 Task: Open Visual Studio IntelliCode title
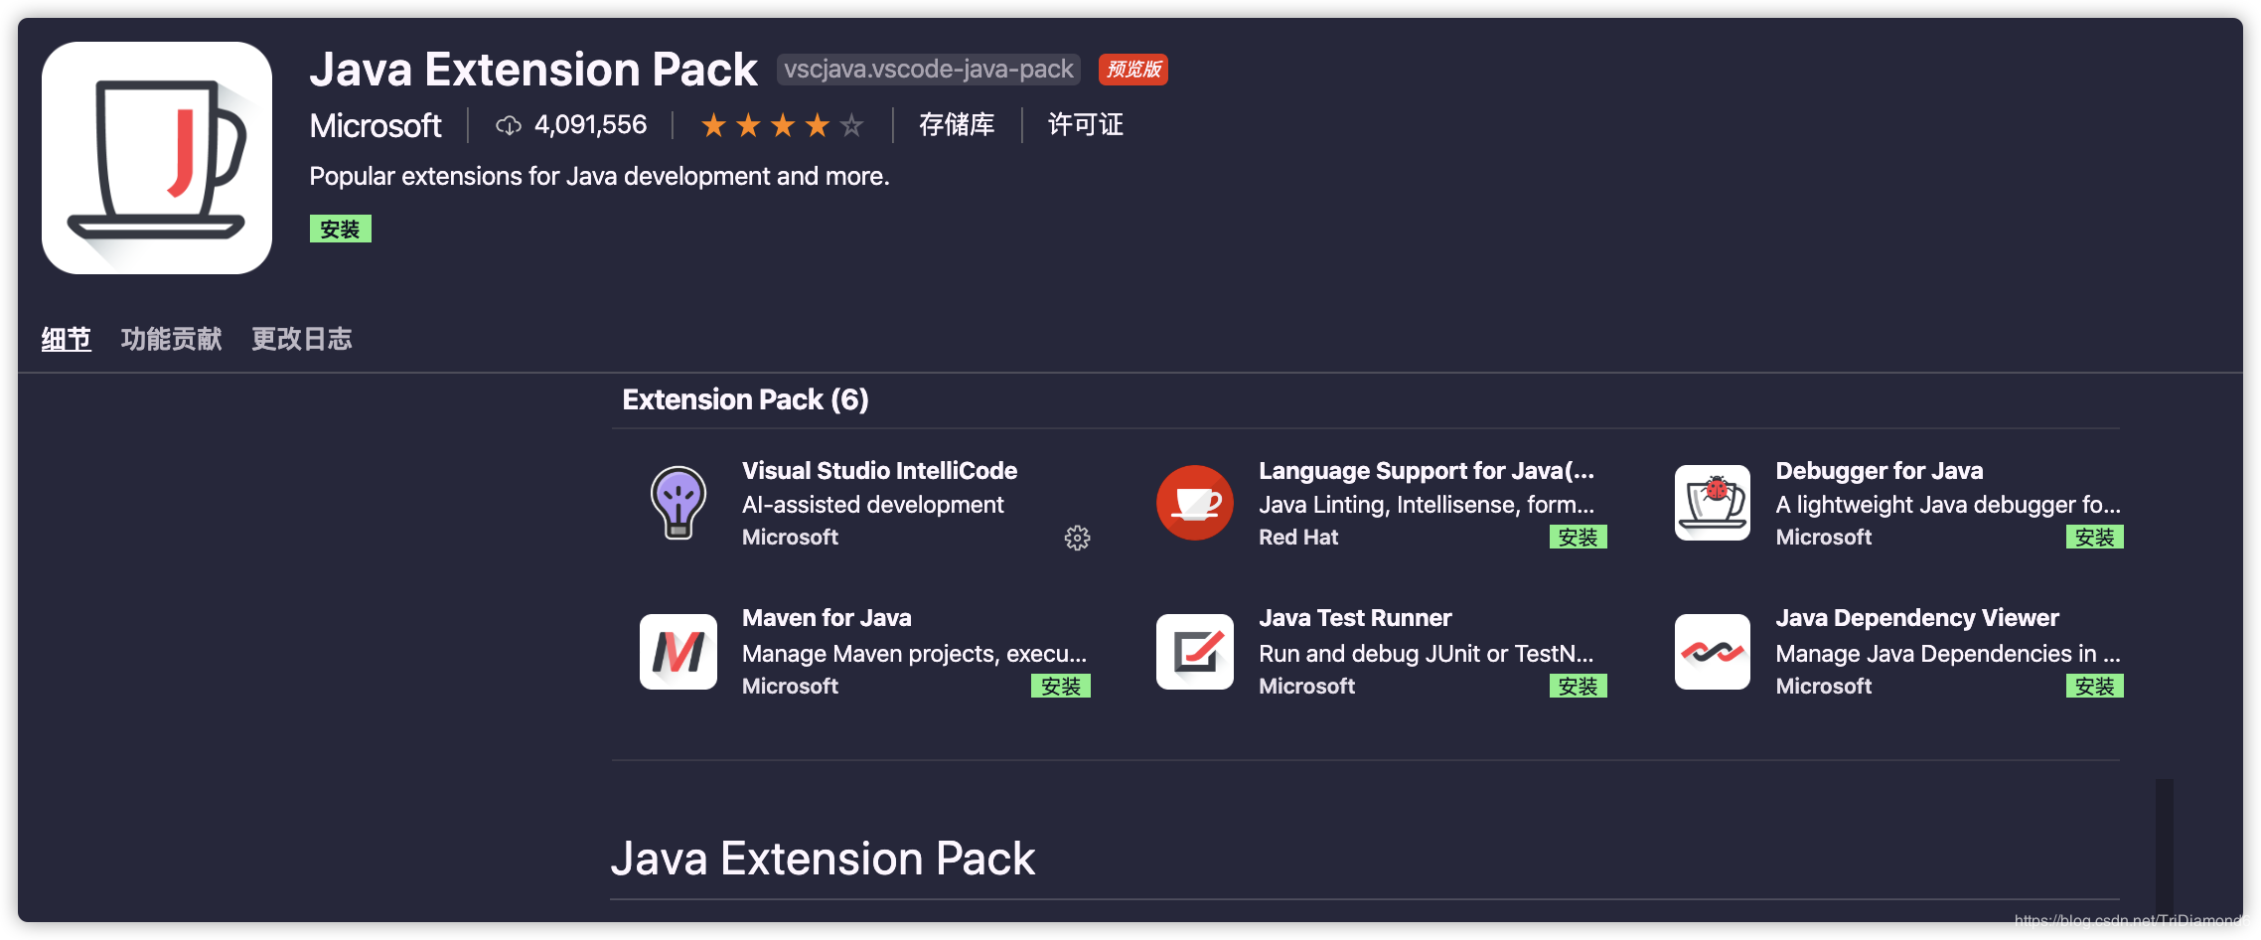tap(880, 471)
